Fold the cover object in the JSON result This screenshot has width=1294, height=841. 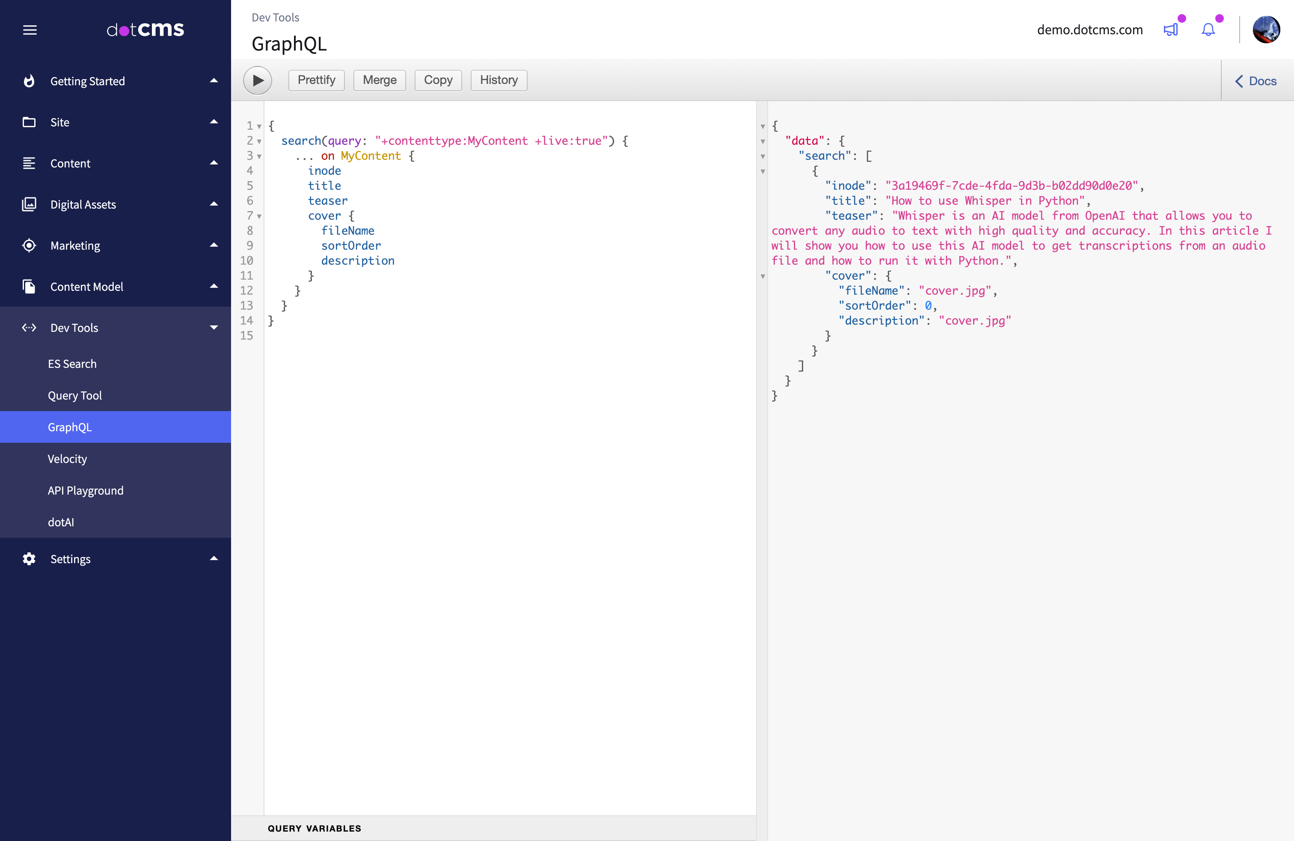click(x=763, y=277)
